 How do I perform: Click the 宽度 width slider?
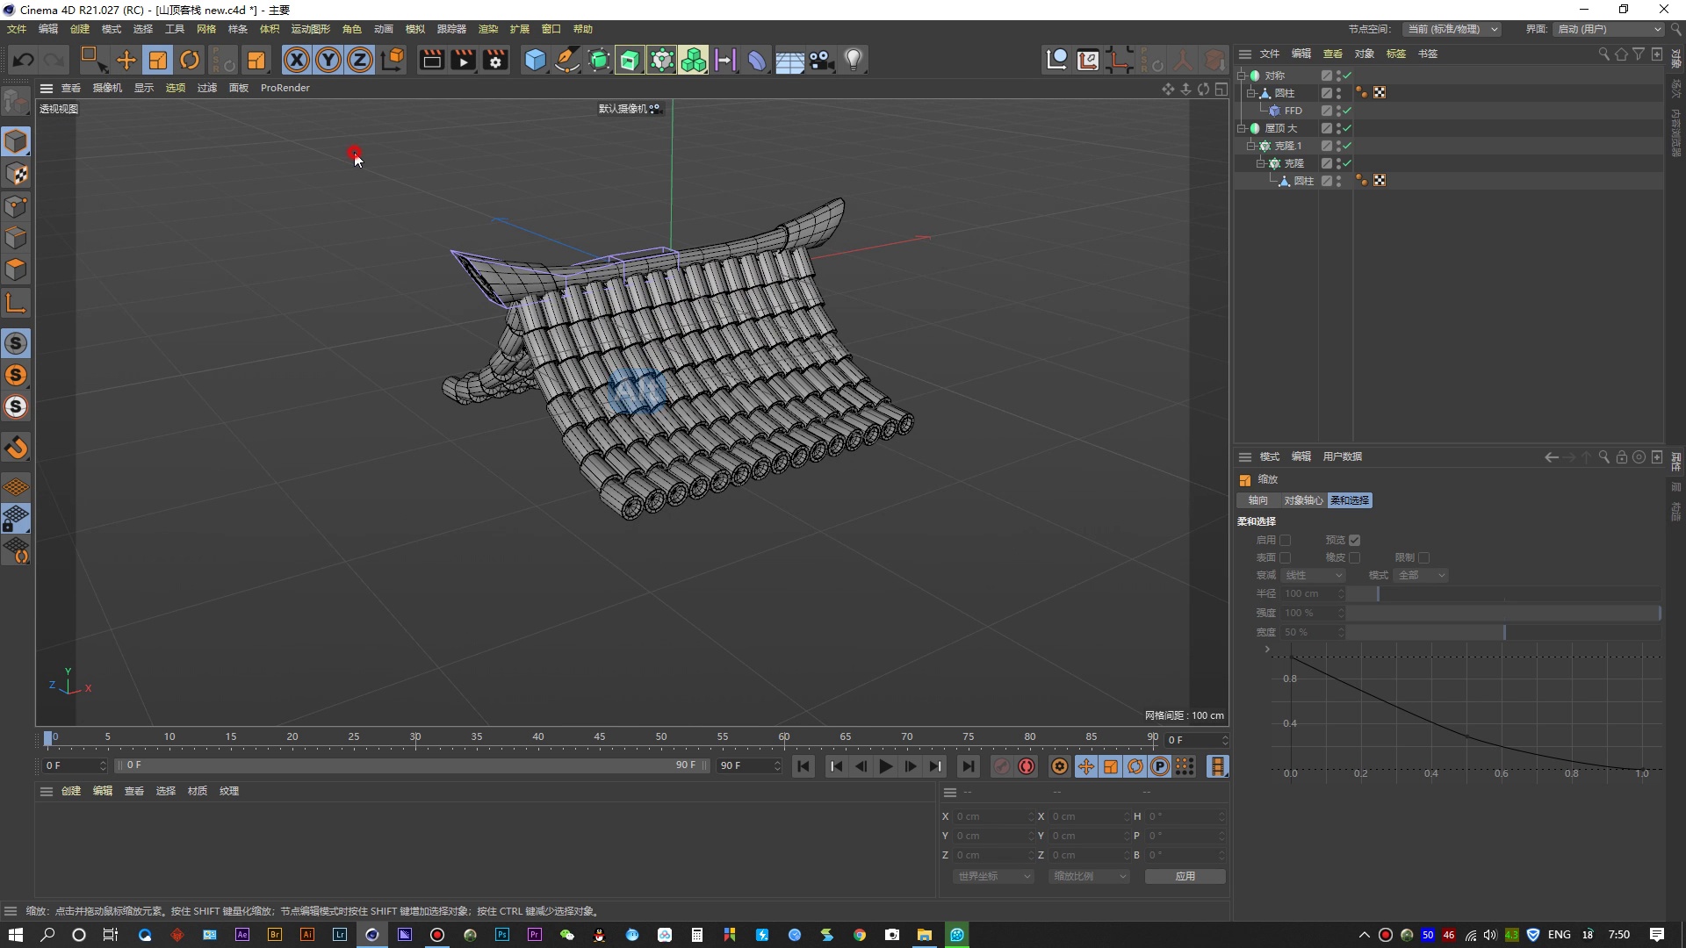pyautogui.click(x=1503, y=632)
